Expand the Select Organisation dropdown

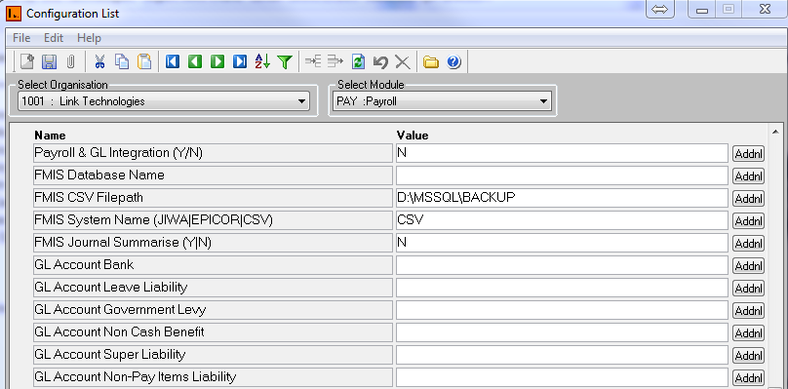pyautogui.click(x=301, y=101)
